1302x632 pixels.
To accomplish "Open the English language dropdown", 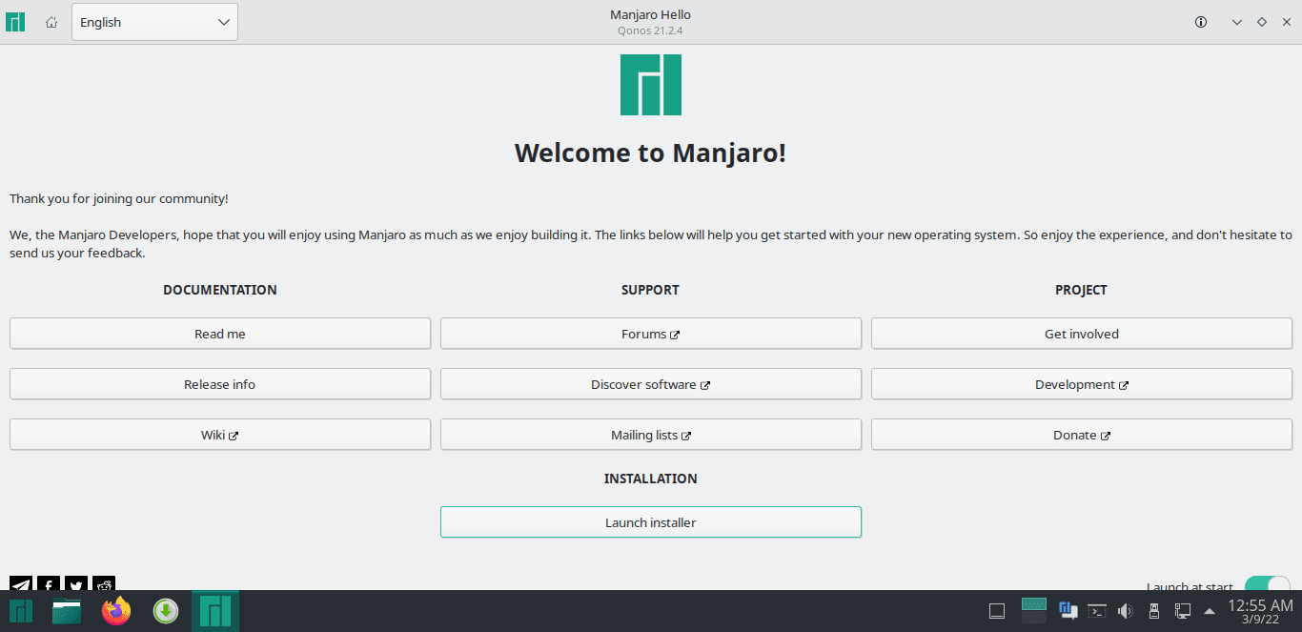I will click(154, 22).
